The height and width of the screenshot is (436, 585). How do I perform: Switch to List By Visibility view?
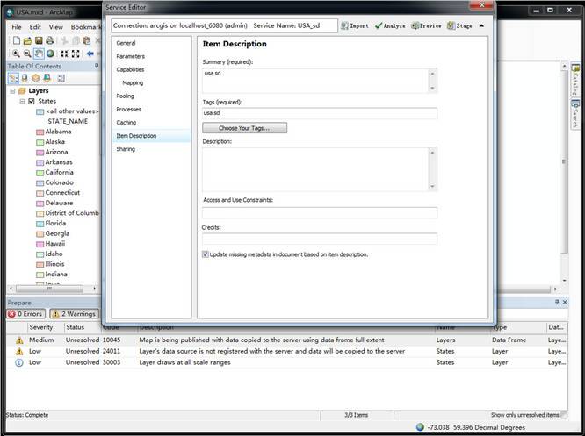pyautogui.click(x=35, y=78)
